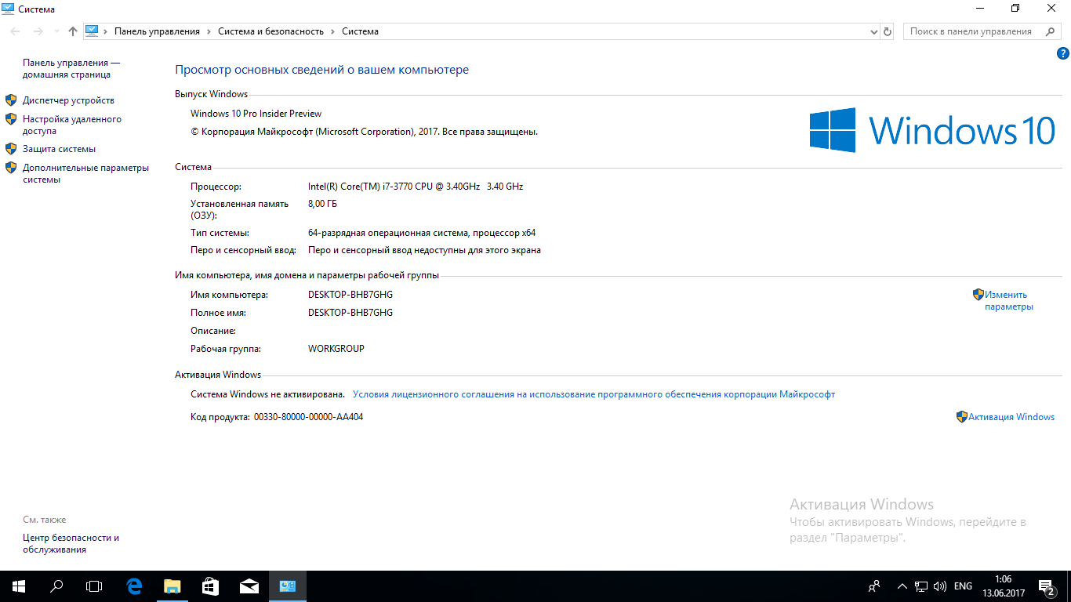The image size is (1071, 602).
Task: Click the Intel(R) Core(TM) i7-3770 CPU value
Action: 416,187
